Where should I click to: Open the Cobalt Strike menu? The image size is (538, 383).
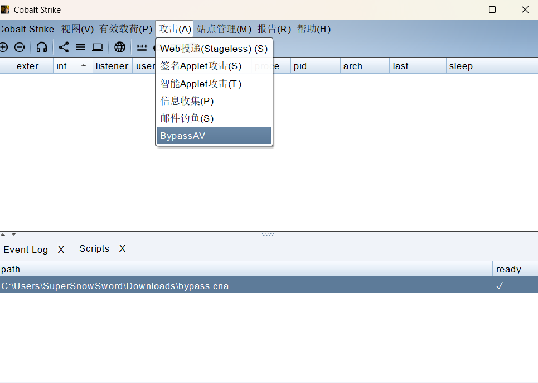click(26, 29)
